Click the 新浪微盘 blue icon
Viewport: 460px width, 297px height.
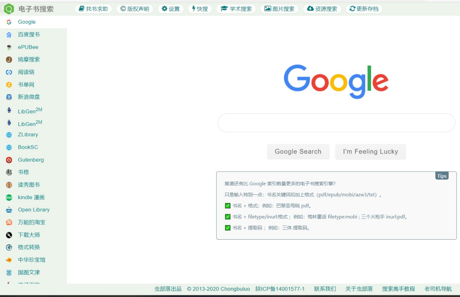[x=9, y=97]
